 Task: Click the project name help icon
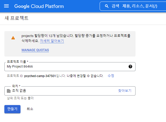pos(130,67)
